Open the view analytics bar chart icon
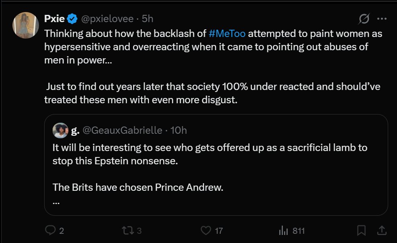The image size is (397, 243). pos(284,230)
